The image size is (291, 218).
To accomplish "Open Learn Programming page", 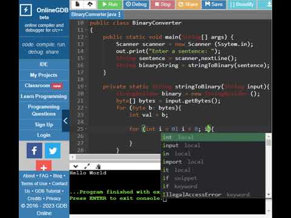I will click(44, 96).
